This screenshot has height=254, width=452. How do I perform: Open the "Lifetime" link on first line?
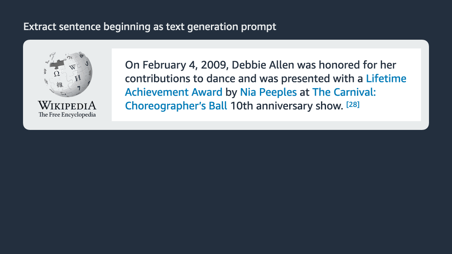pos(386,79)
